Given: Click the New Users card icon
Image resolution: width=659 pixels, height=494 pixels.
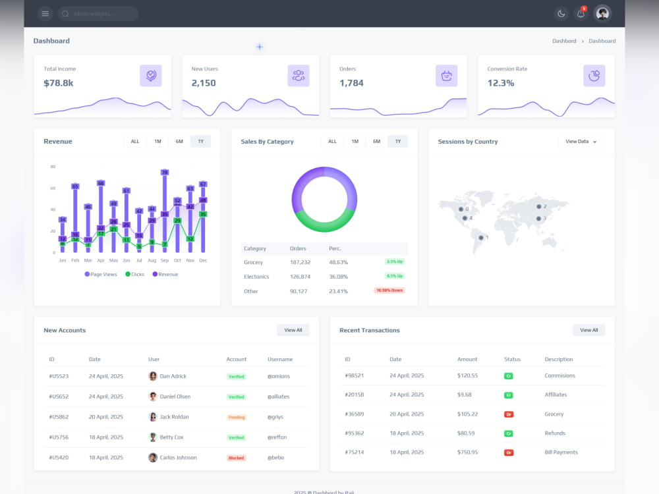Looking at the screenshot, I should (299, 76).
